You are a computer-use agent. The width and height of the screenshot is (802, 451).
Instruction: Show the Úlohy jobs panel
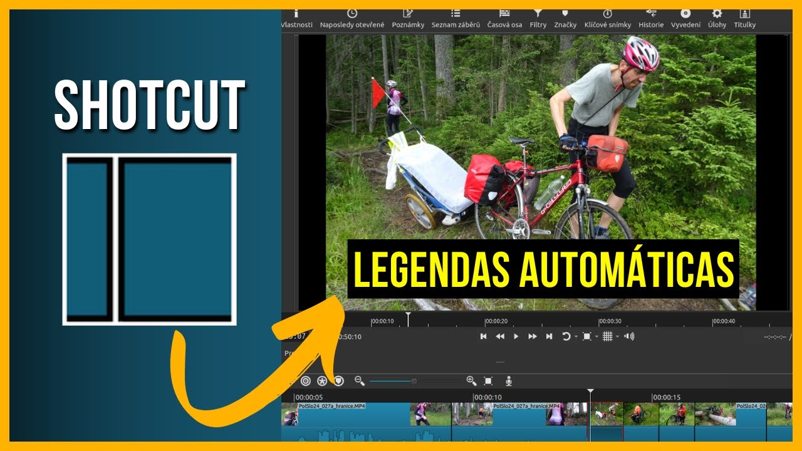pyautogui.click(x=717, y=19)
